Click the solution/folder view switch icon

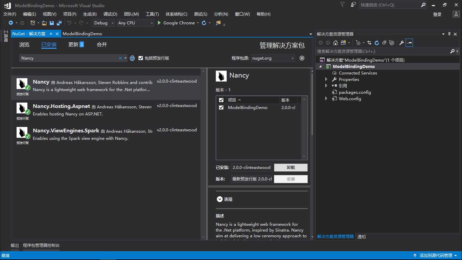pyautogui.click(x=343, y=43)
